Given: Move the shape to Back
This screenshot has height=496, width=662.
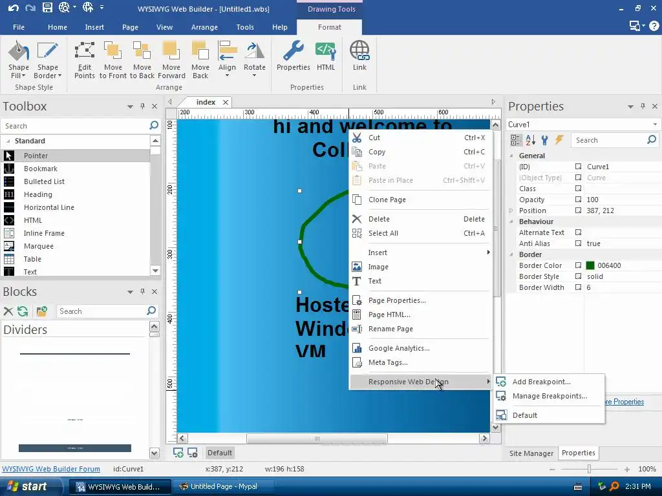Looking at the screenshot, I should click(142, 59).
